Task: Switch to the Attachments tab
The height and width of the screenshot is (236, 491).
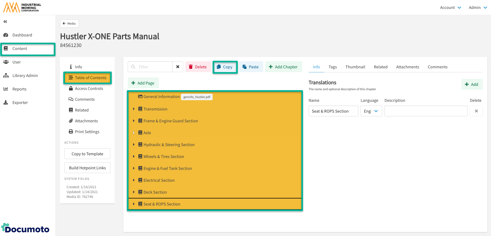Action: coord(407,67)
